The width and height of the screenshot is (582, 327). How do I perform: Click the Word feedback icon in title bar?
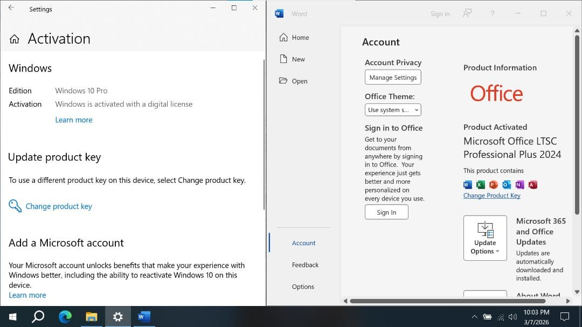[467, 13]
